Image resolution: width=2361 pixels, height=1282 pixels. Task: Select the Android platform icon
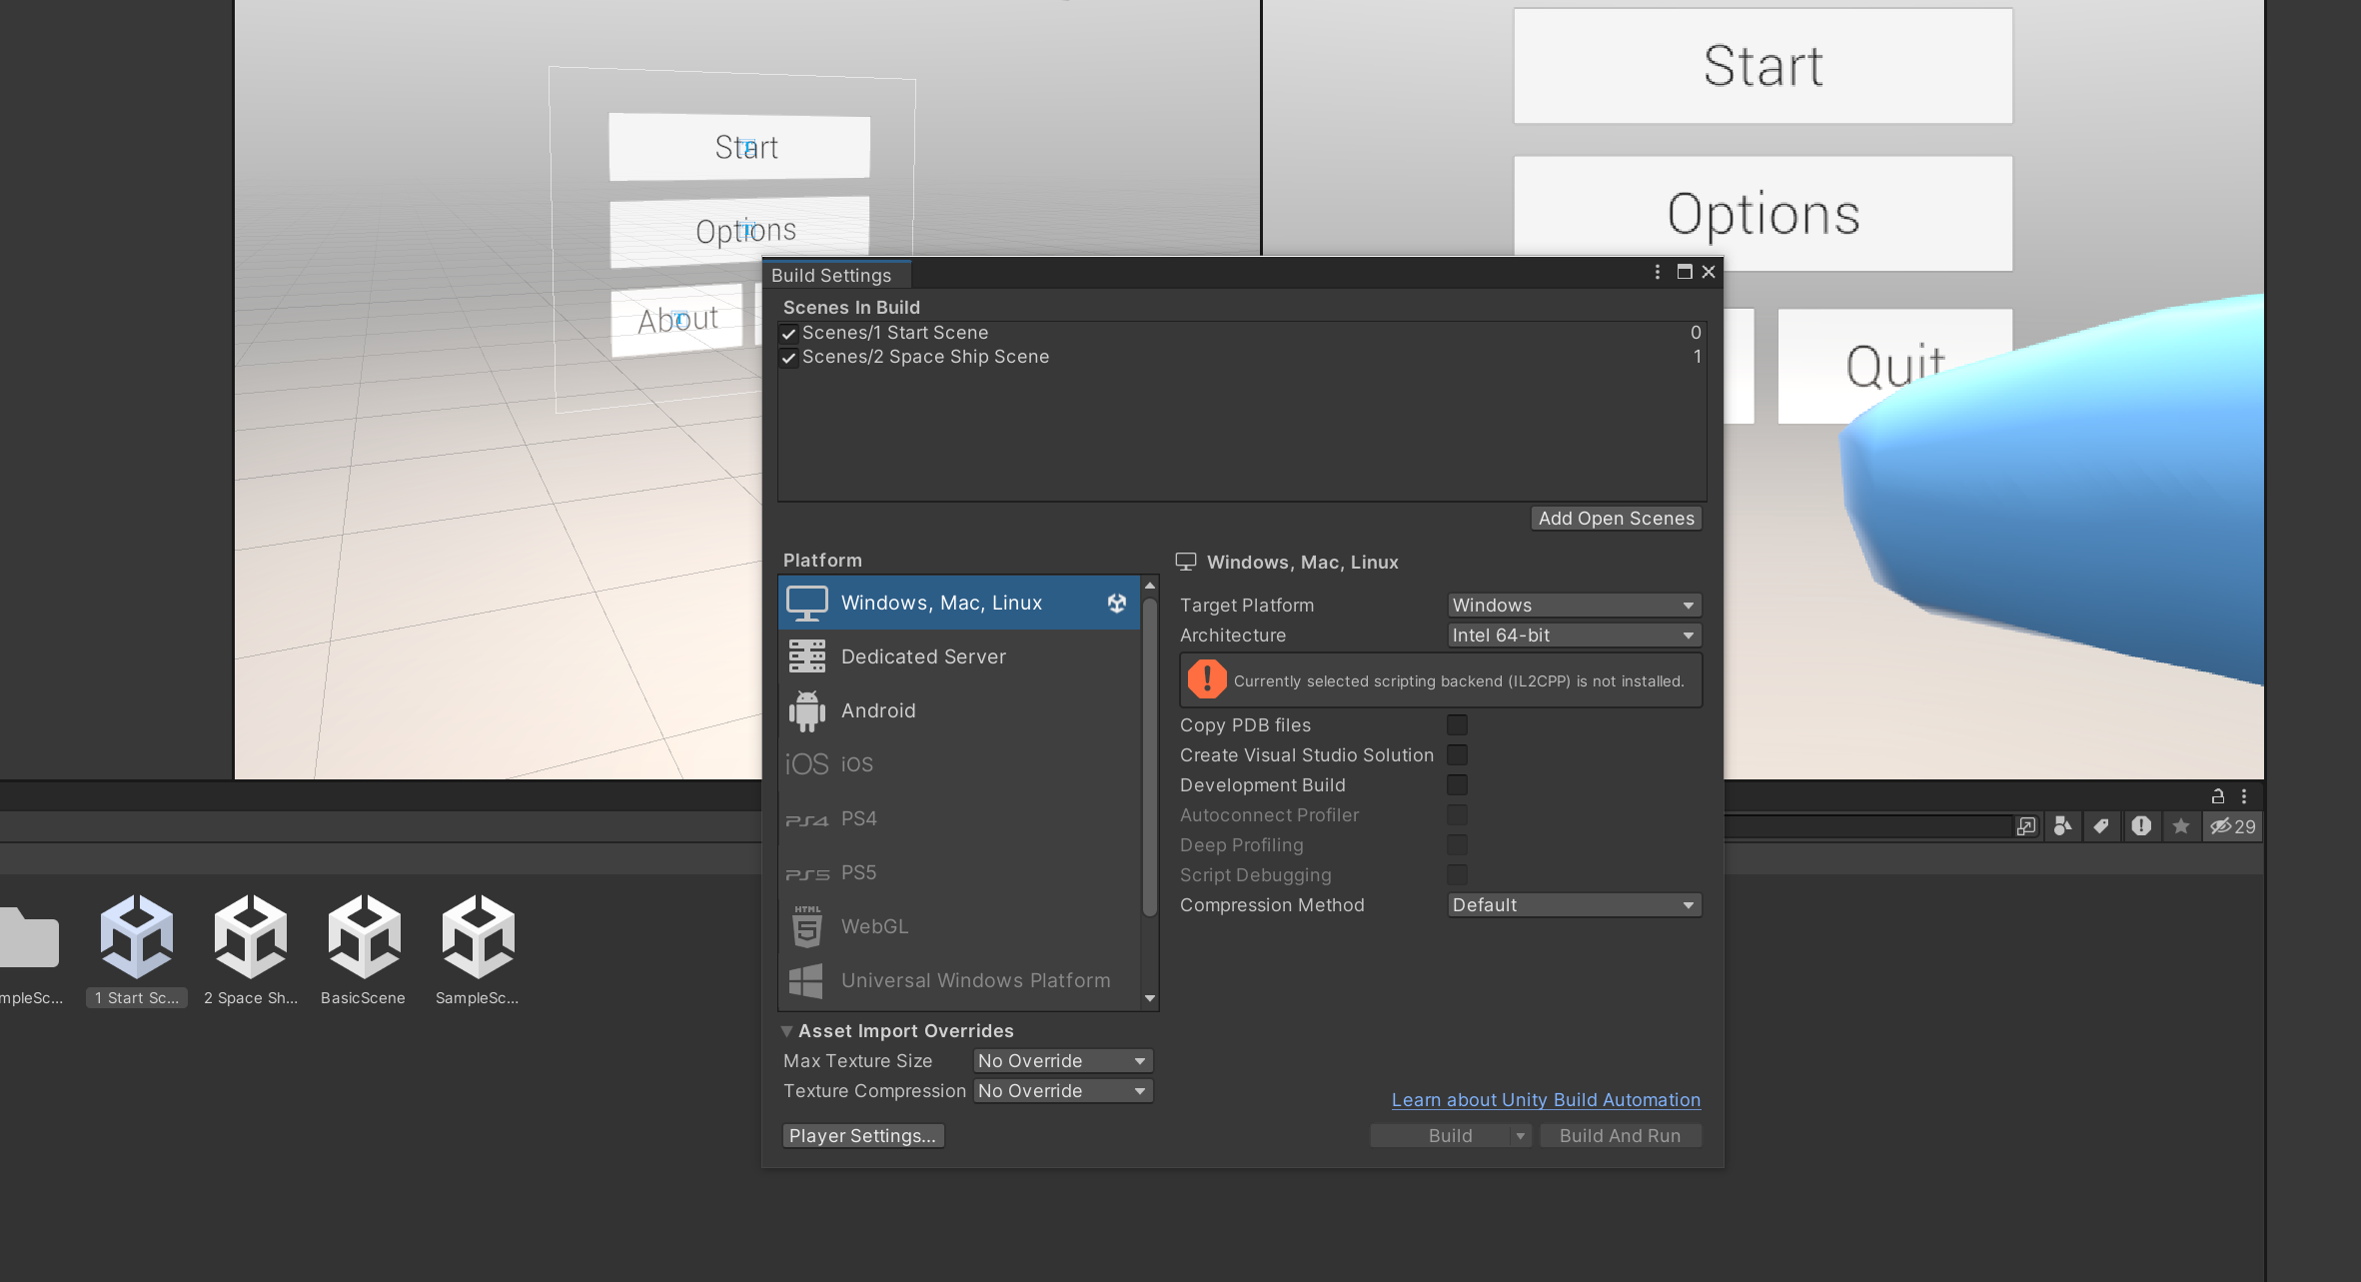pos(807,710)
